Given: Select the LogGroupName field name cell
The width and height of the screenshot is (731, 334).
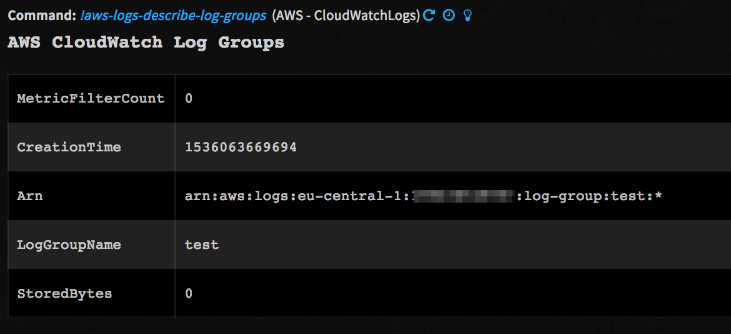Looking at the screenshot, I should pos(69,245).
